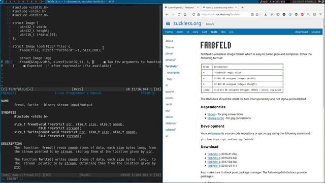Toggle reader view in address bar
The height and width of the screenshot is (183, 325).
click(x=252, y=15)
